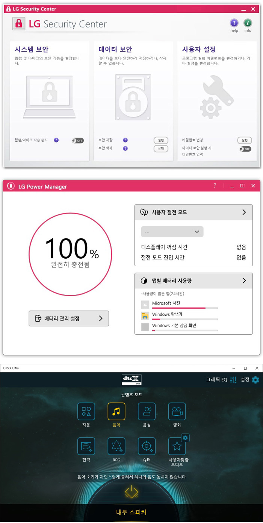
Task: Click the icon beside 앱별 배터리 사용량
Action: pyautogui.click(x=144, y=281)
